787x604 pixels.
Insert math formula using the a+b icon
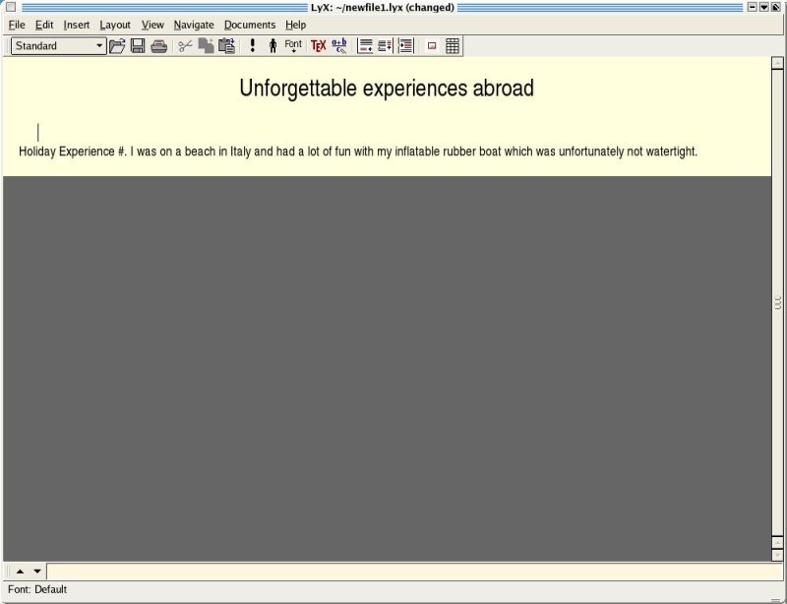tap(339, 45)
